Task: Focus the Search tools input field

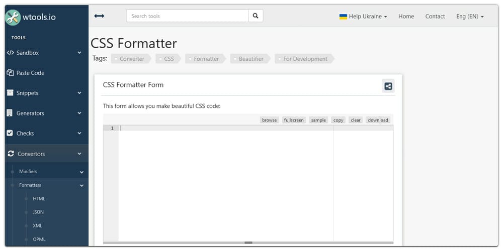Action: [187, 16]
